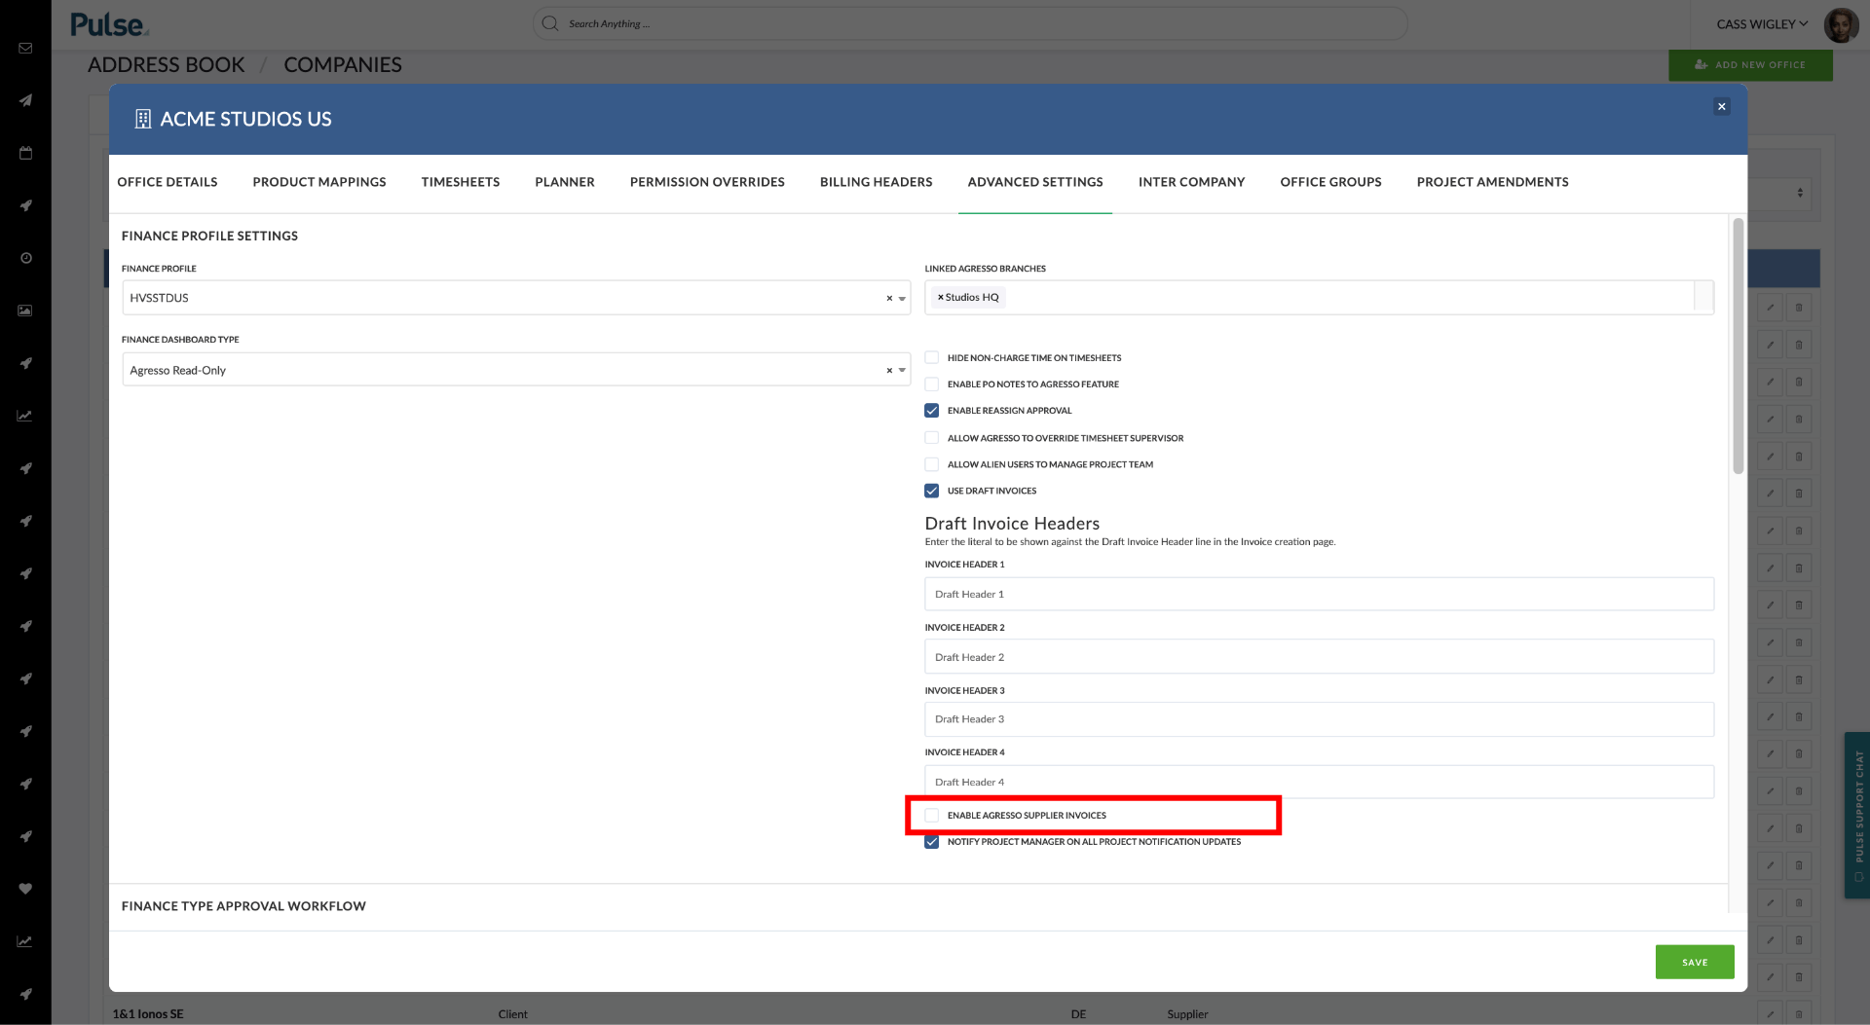Save the advanced settings
This screenshot has height=1025, width=1870.
point(1695,962)
